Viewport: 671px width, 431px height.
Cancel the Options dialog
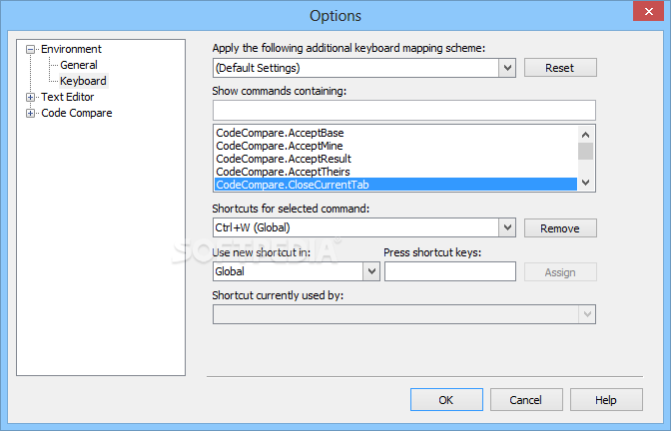pyautogui.click(x=526, y=400)
